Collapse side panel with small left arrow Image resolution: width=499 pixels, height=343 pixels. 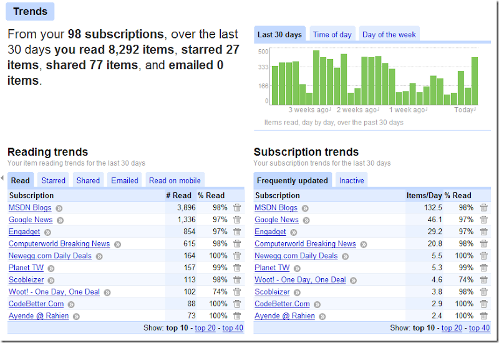click(x=2, y=179)
